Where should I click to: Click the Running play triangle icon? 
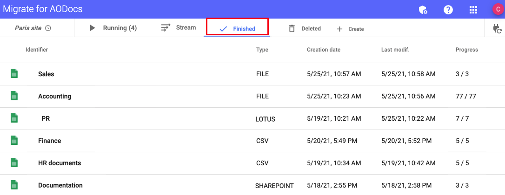[x=93, y=28]
